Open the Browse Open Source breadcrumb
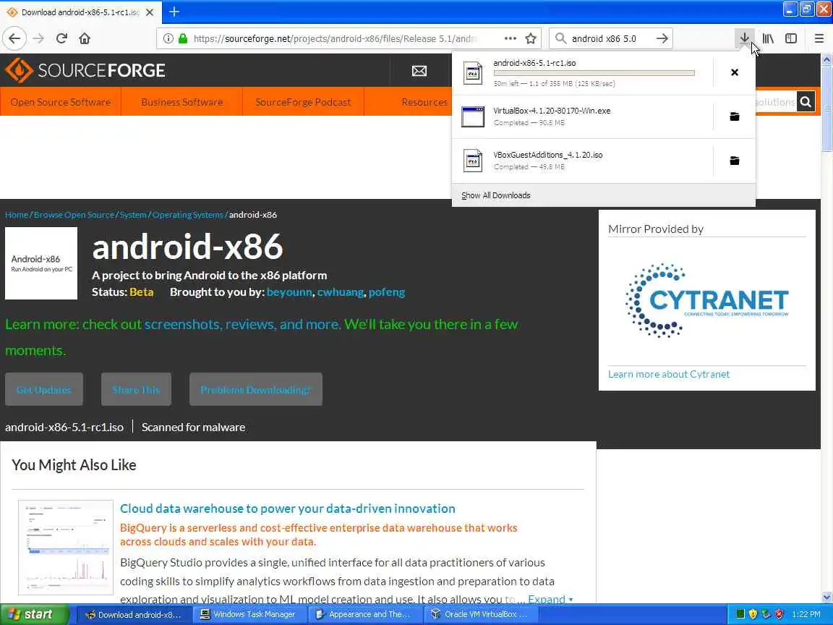This screenshot has width=833, height=625. pyautogui.click(x=74, y=215)
